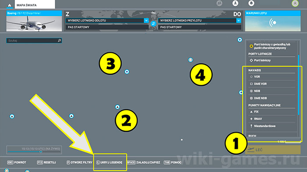The image size is (307, 172).
Task: Click Port lotniczy legend entry
Action: click(x=272, y=60)
